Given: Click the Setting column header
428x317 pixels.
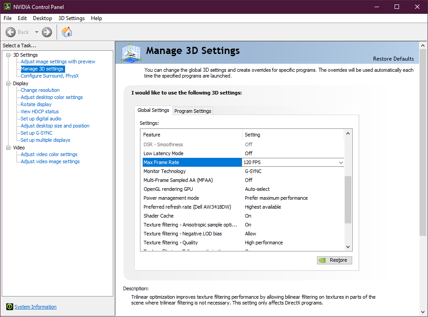Looking at the screenshot, I should pos(293,135).
